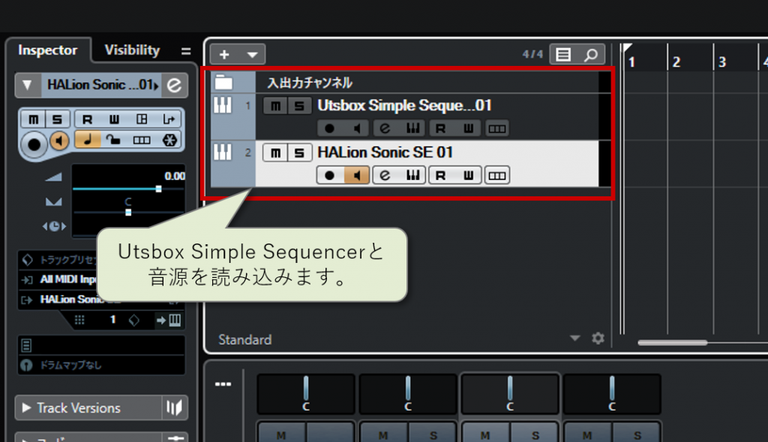This screenshot has width=768, height=442.
Task: Open Inspector setup menu icon
Action: pyautogui.click(x=186, y=51)
